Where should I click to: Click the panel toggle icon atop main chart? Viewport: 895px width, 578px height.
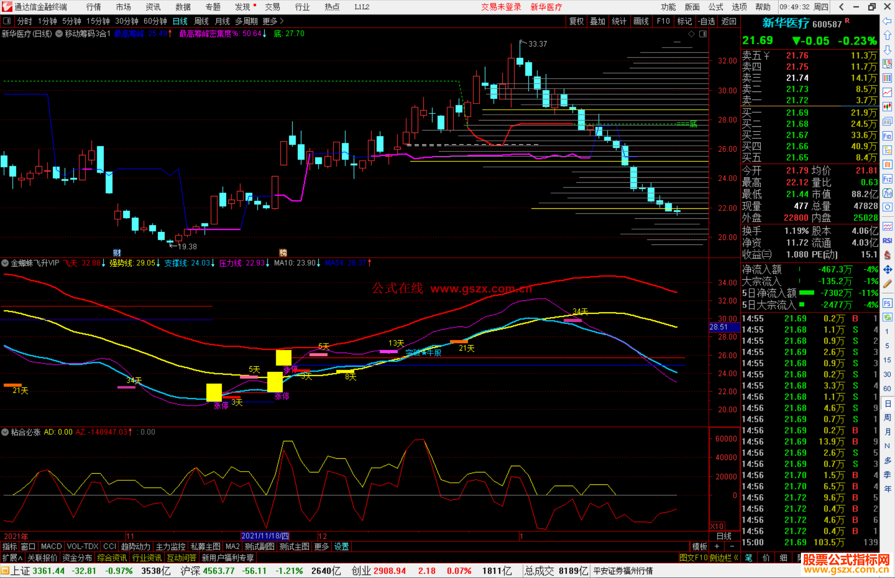703,34
